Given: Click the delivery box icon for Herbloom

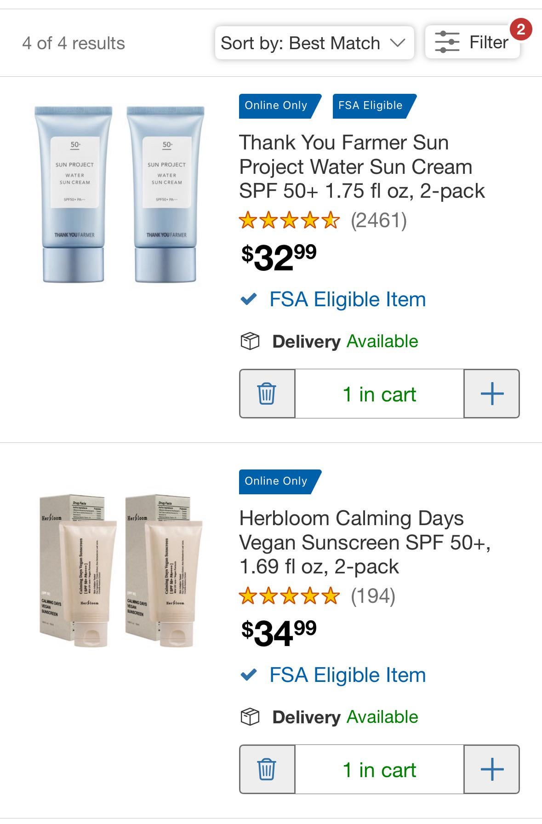Looking at the screenshot, I should pyautogui.click(x=250, y=717).
